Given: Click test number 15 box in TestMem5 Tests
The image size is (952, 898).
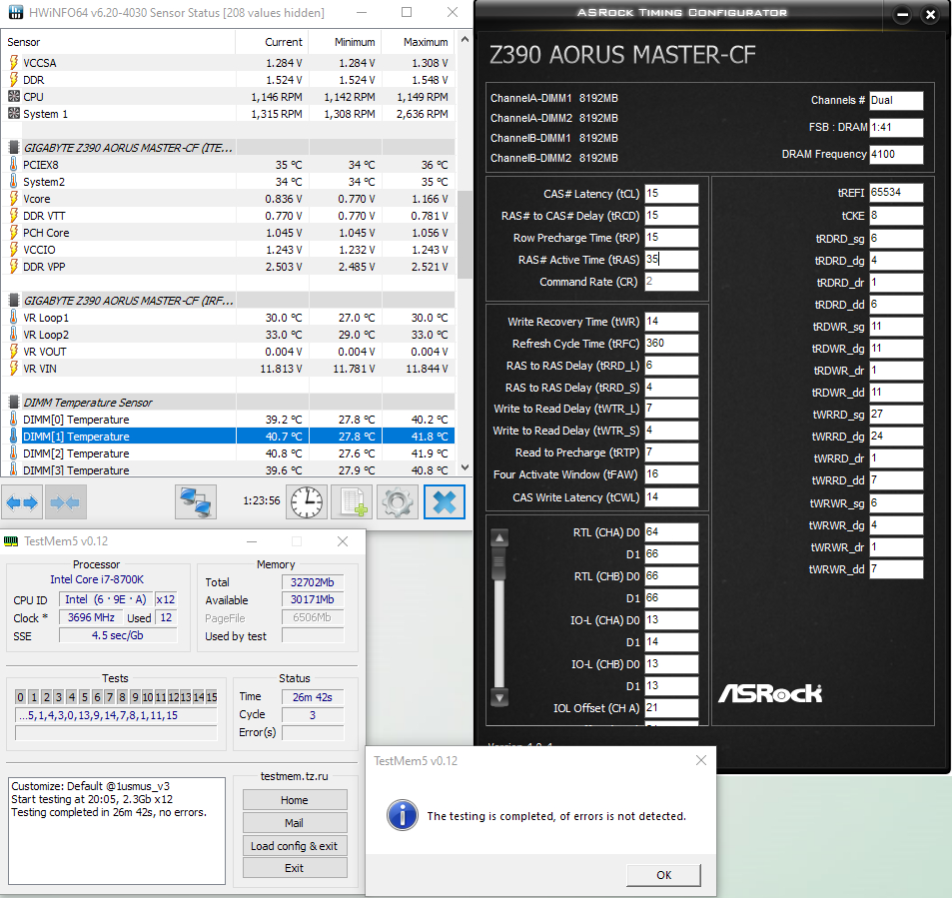Looking at the screenshot, I should pos(212,697).
